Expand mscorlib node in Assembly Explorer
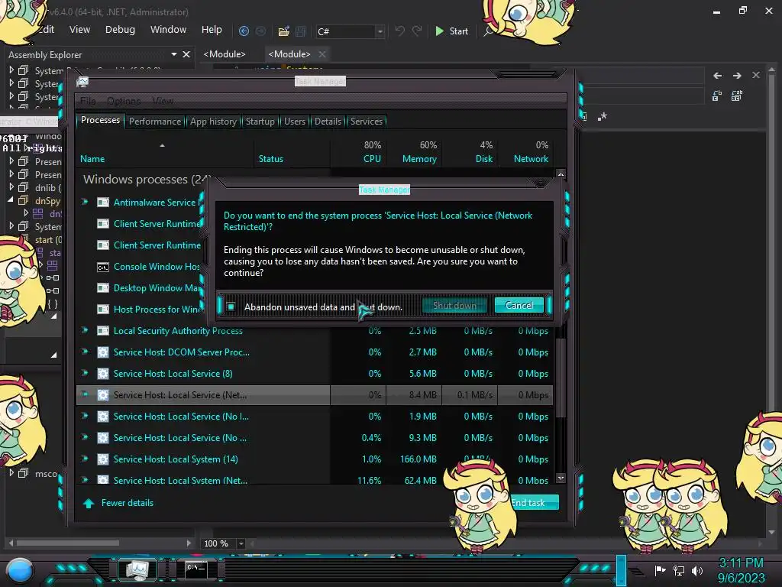The height and width of the screenshot is (587, 782). [x=11, y=472]
